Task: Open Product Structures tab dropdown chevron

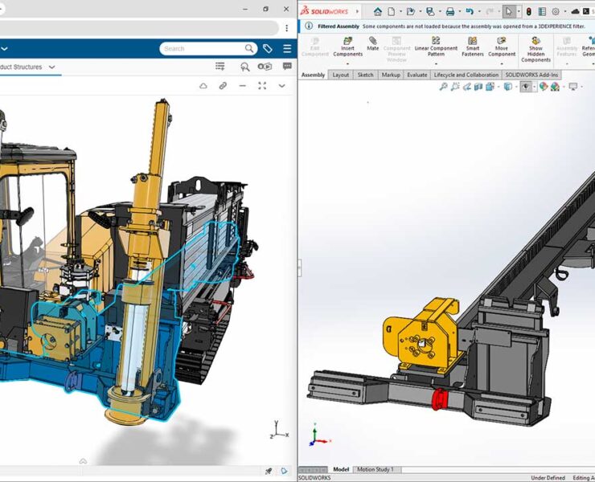Action: coord(52,67)
